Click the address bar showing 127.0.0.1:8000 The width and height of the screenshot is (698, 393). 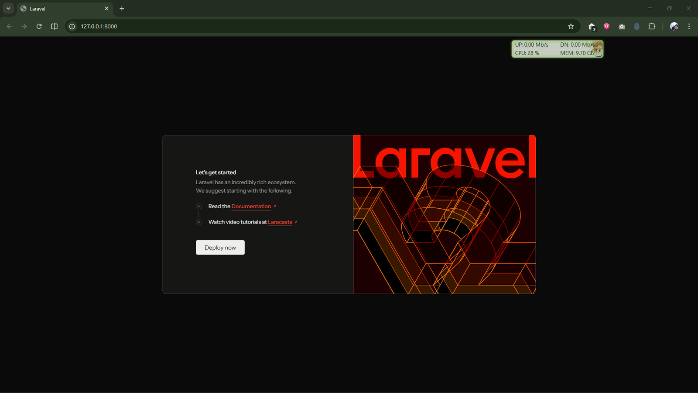pos(323,26)
